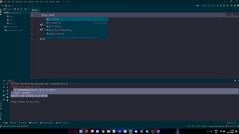The width and height of the screenshot is (239, 134).
Task: Click Search Everywhere magnifier icon in toolbar
Action: (x=232, y=6)
